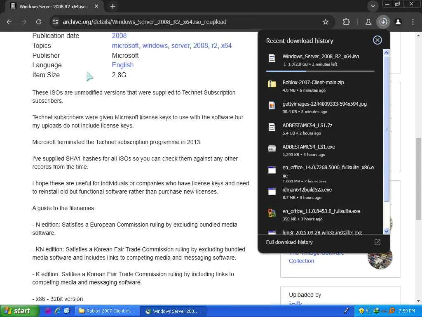Open the Extensions puzzle icon
Screen dimensions: 422x317
click(x=346, y=22)
